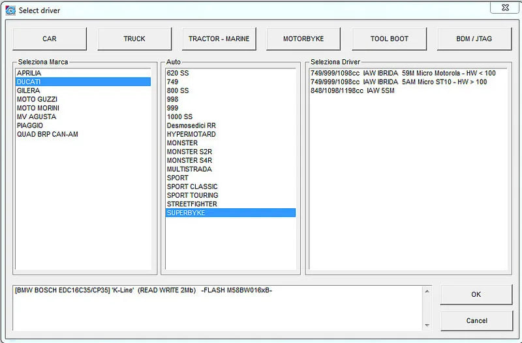Choose the 848/1098/1198cc IAW 5SM driver

(352, 90)
